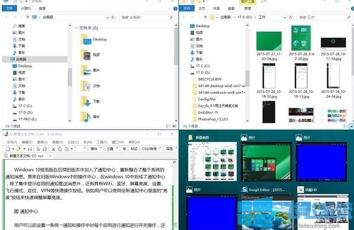Select 1T PRO (E:) drive in 此电脑 sidebar
Image resolution: width=354 pixels, height=230 pixels.
(x=24, y=119)
